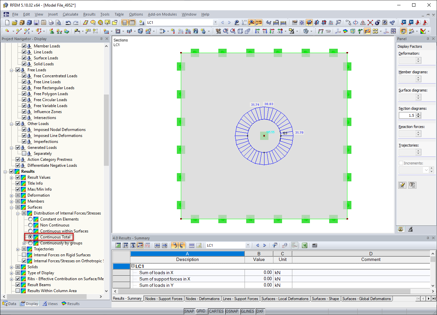Viewport: 437px width, 315px height.
Task: View in Z direction using the toolbar icon
Action: point(272,31)
